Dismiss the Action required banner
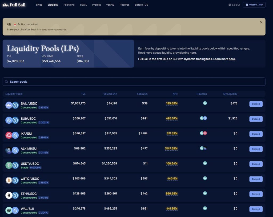273x217 pixels. (261, 22)
